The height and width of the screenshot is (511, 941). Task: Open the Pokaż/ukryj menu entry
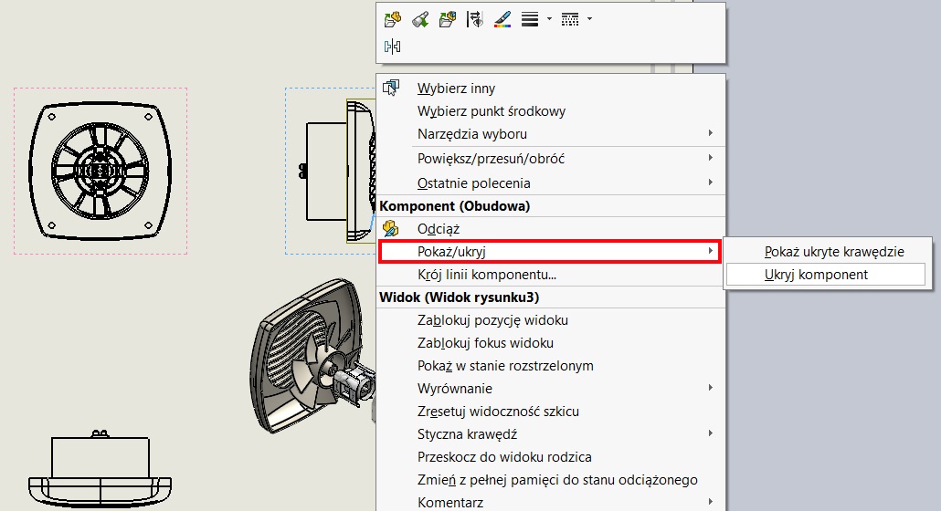550,252
